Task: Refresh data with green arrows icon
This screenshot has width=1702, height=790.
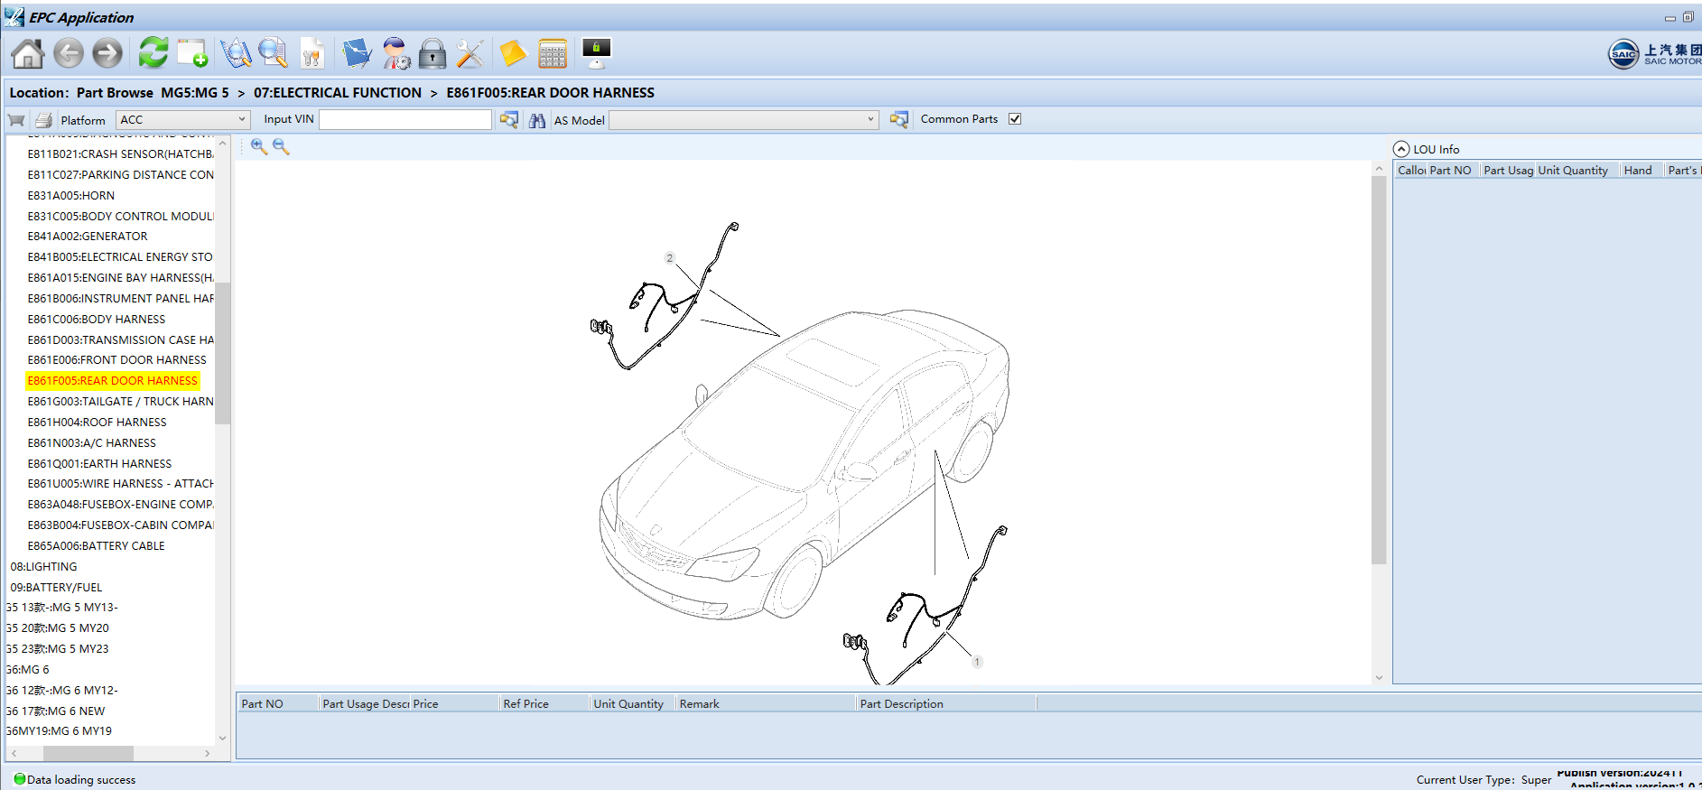Action: pyautogui.click(x=153, y=53)
